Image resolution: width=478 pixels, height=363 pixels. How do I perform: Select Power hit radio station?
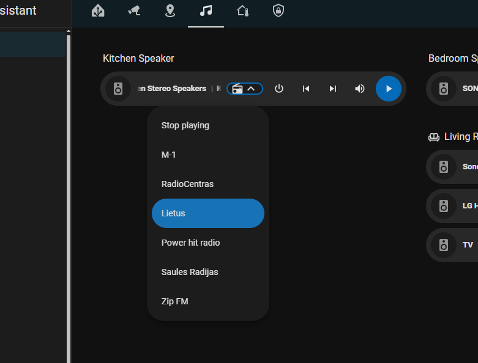click(x=208, y=243)
